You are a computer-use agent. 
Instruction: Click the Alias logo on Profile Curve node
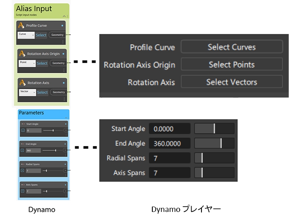(21, 26)
